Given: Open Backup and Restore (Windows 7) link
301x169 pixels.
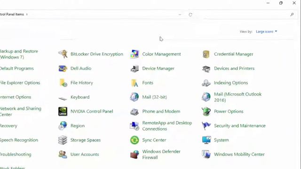Looking at the screenshot, I should pyautogui.click(x=19, y=54).
